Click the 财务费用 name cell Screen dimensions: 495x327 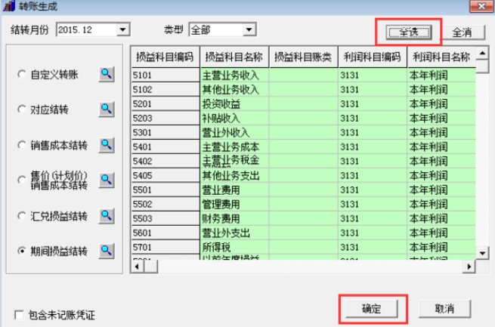coord(234,218)
